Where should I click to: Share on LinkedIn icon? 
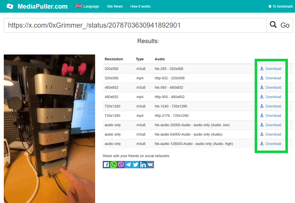(x=143, y=165)
